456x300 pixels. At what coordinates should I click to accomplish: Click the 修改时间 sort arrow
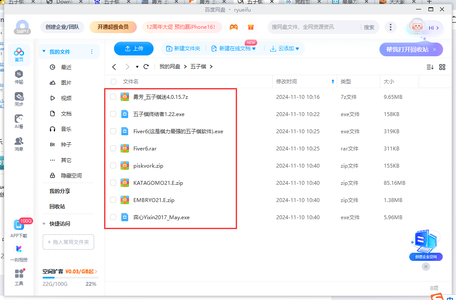[333, 82]
